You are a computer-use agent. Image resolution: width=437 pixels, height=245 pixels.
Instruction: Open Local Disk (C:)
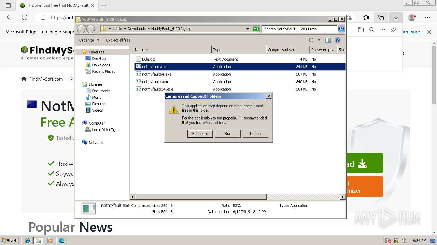[104, 130]
